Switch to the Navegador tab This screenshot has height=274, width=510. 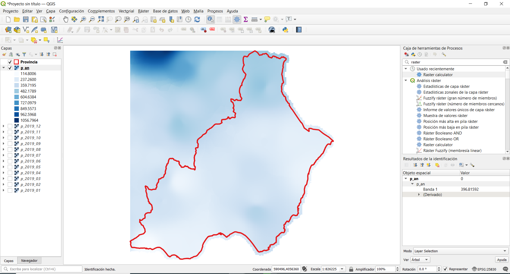pos(29,260)
